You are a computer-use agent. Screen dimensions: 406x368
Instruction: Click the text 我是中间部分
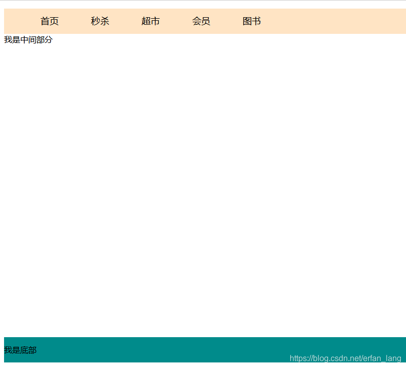click(x=28, y=39)
